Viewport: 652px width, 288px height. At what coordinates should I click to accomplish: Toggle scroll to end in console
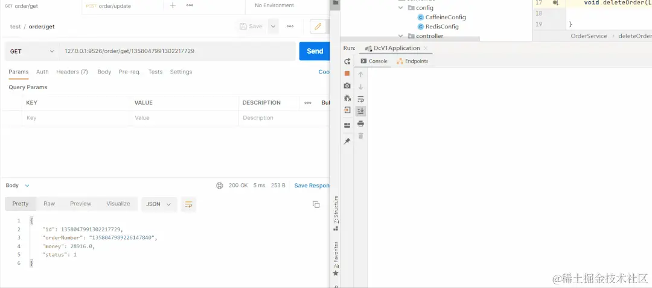(360, 111)
